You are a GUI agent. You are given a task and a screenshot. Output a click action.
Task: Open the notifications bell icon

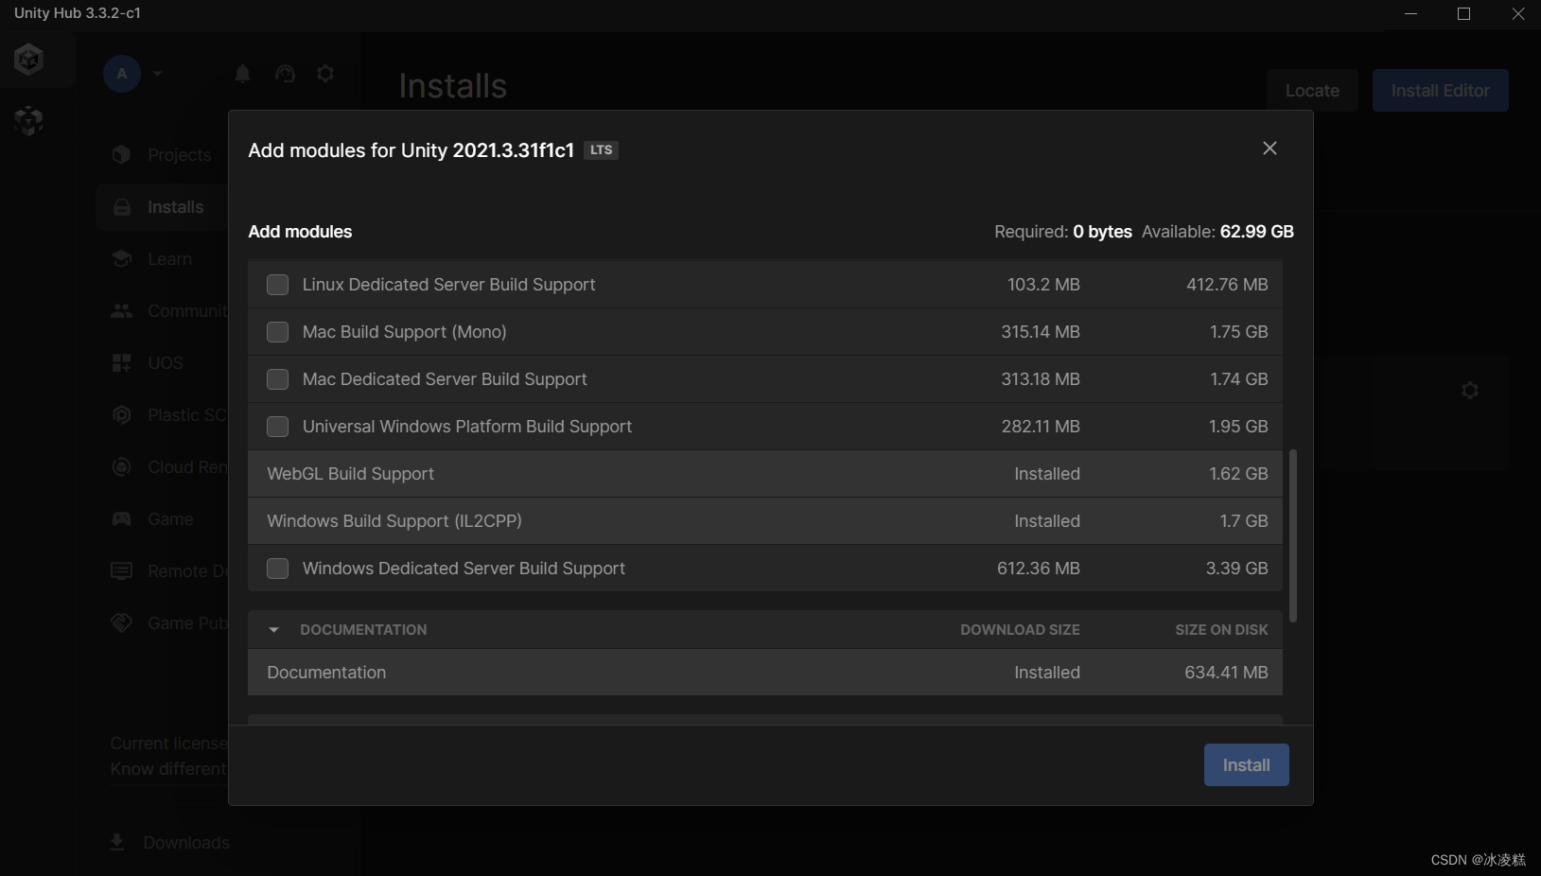(242, 74)
